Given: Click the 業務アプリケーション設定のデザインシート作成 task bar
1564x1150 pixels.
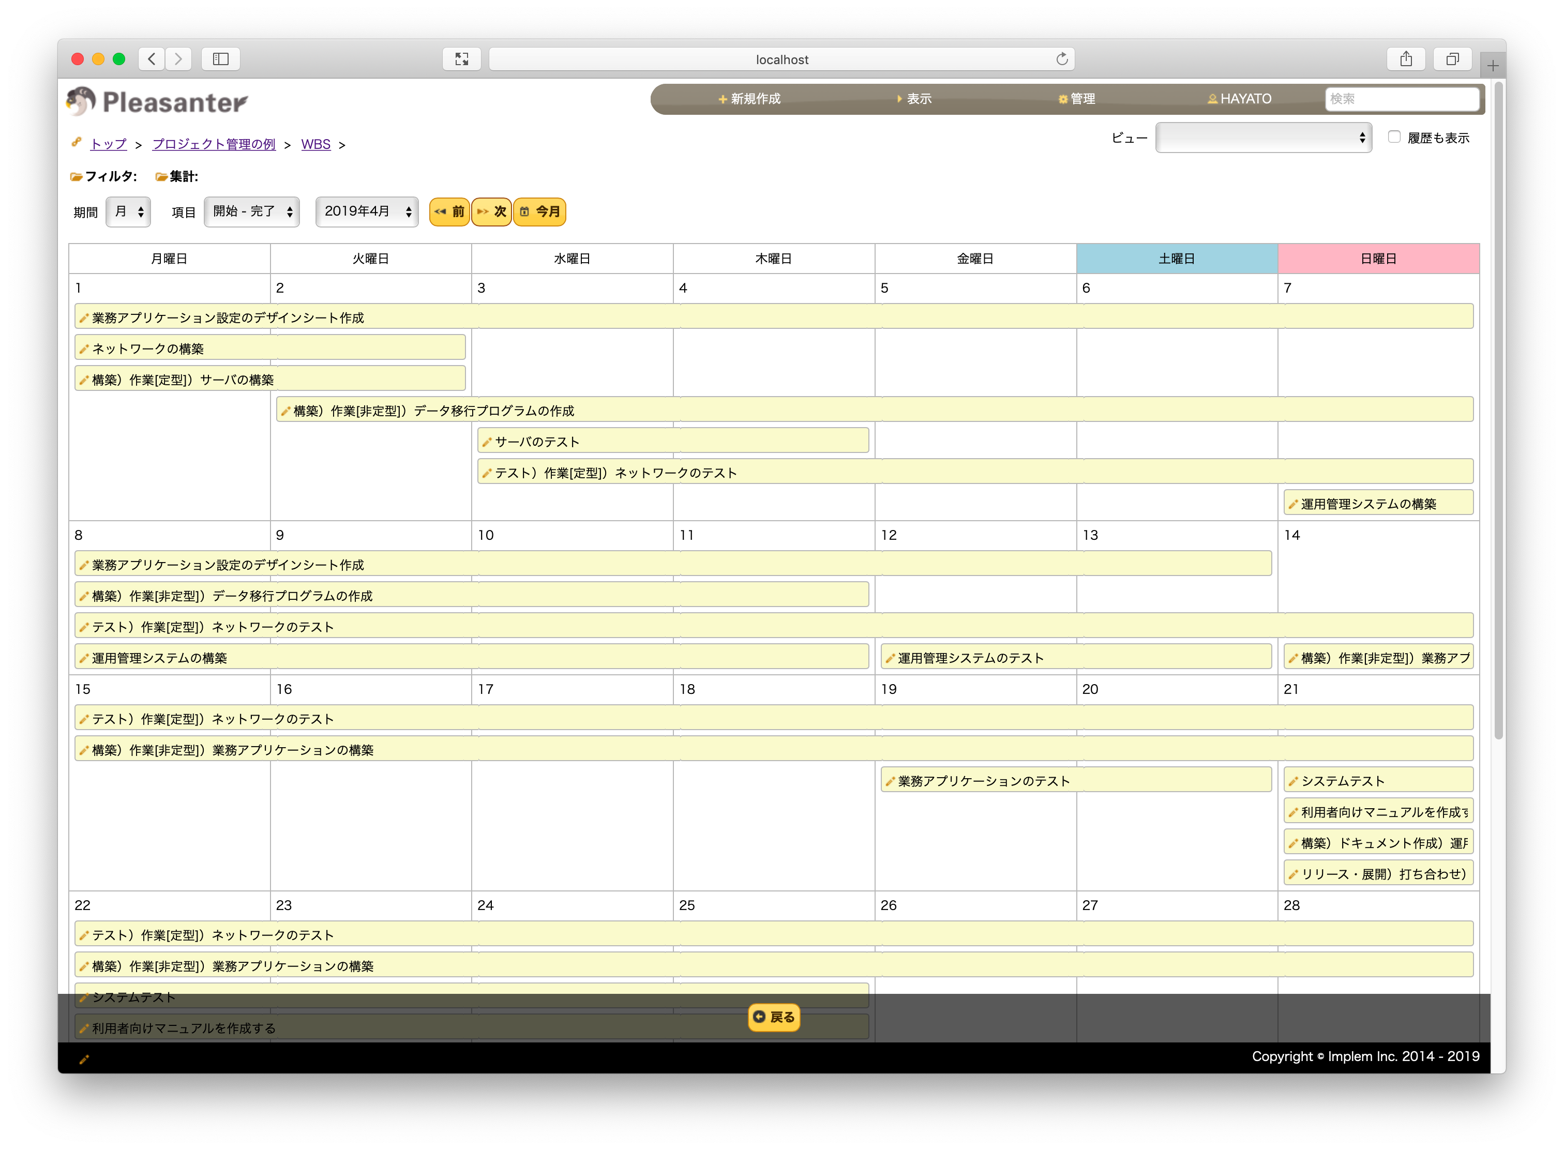Looking at the screenshot, I should [x=231, y=318].
